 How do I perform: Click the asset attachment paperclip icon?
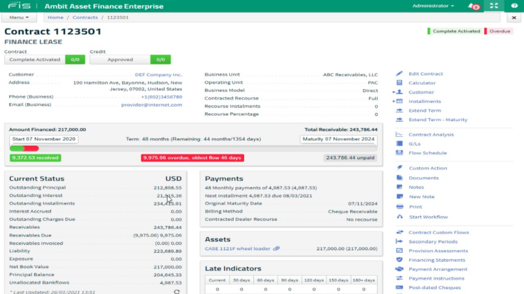(276, 249)
